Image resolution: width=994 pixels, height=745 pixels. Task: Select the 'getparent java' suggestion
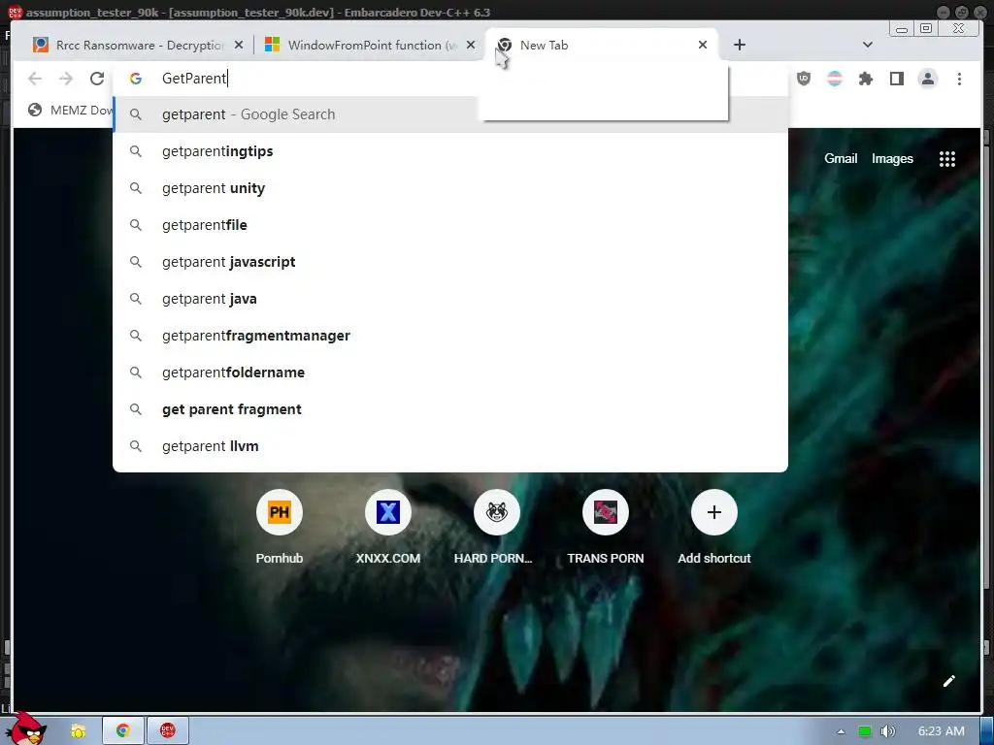coord(450,299)
